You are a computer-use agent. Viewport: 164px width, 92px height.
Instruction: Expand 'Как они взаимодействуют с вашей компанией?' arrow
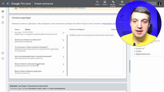(63, 57)
